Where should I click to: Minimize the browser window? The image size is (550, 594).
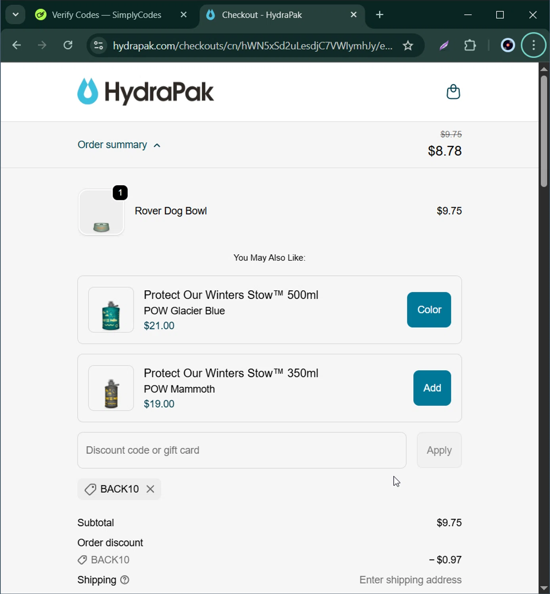[x=468, y=15]
